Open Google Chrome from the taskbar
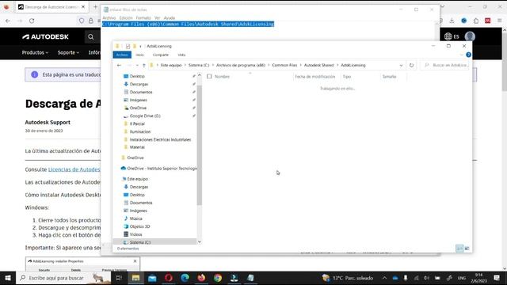The image size is (507, 285). click(x=218, y=278)
